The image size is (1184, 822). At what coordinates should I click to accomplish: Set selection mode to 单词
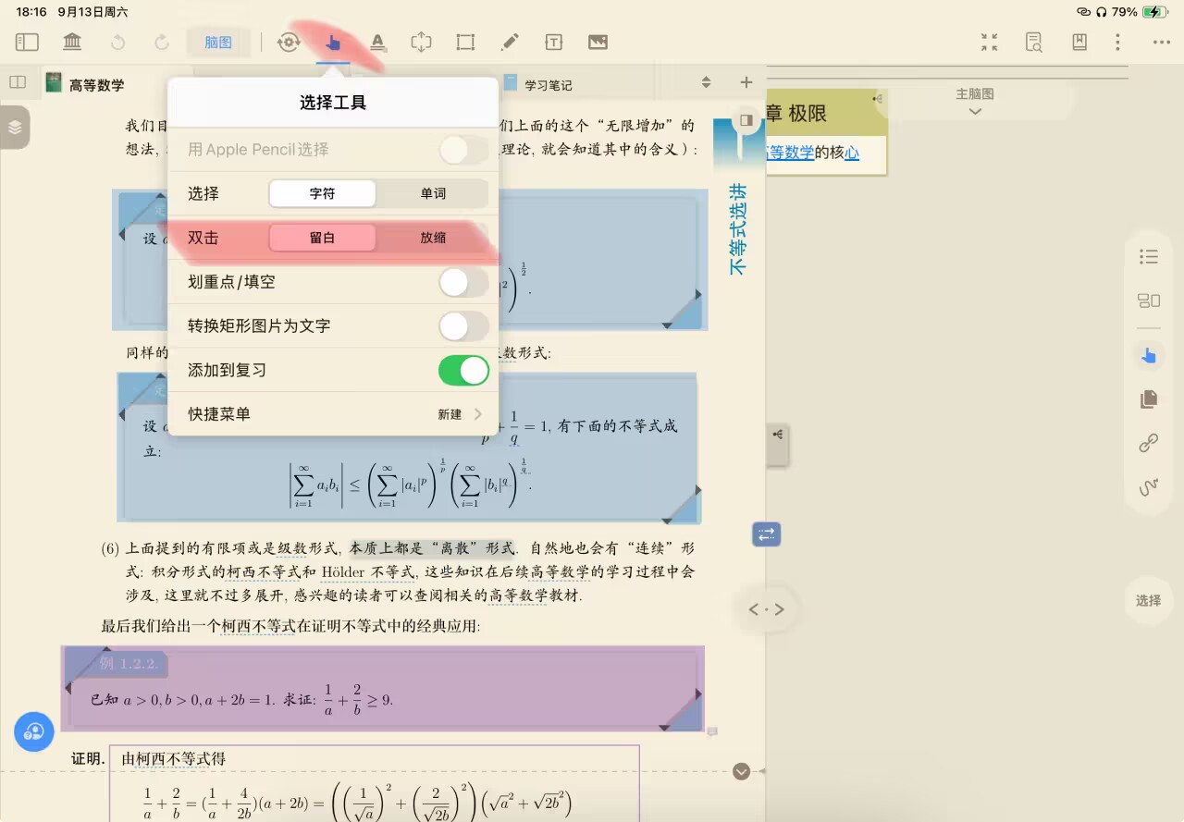pyautogui.click(x=432, y=193)
